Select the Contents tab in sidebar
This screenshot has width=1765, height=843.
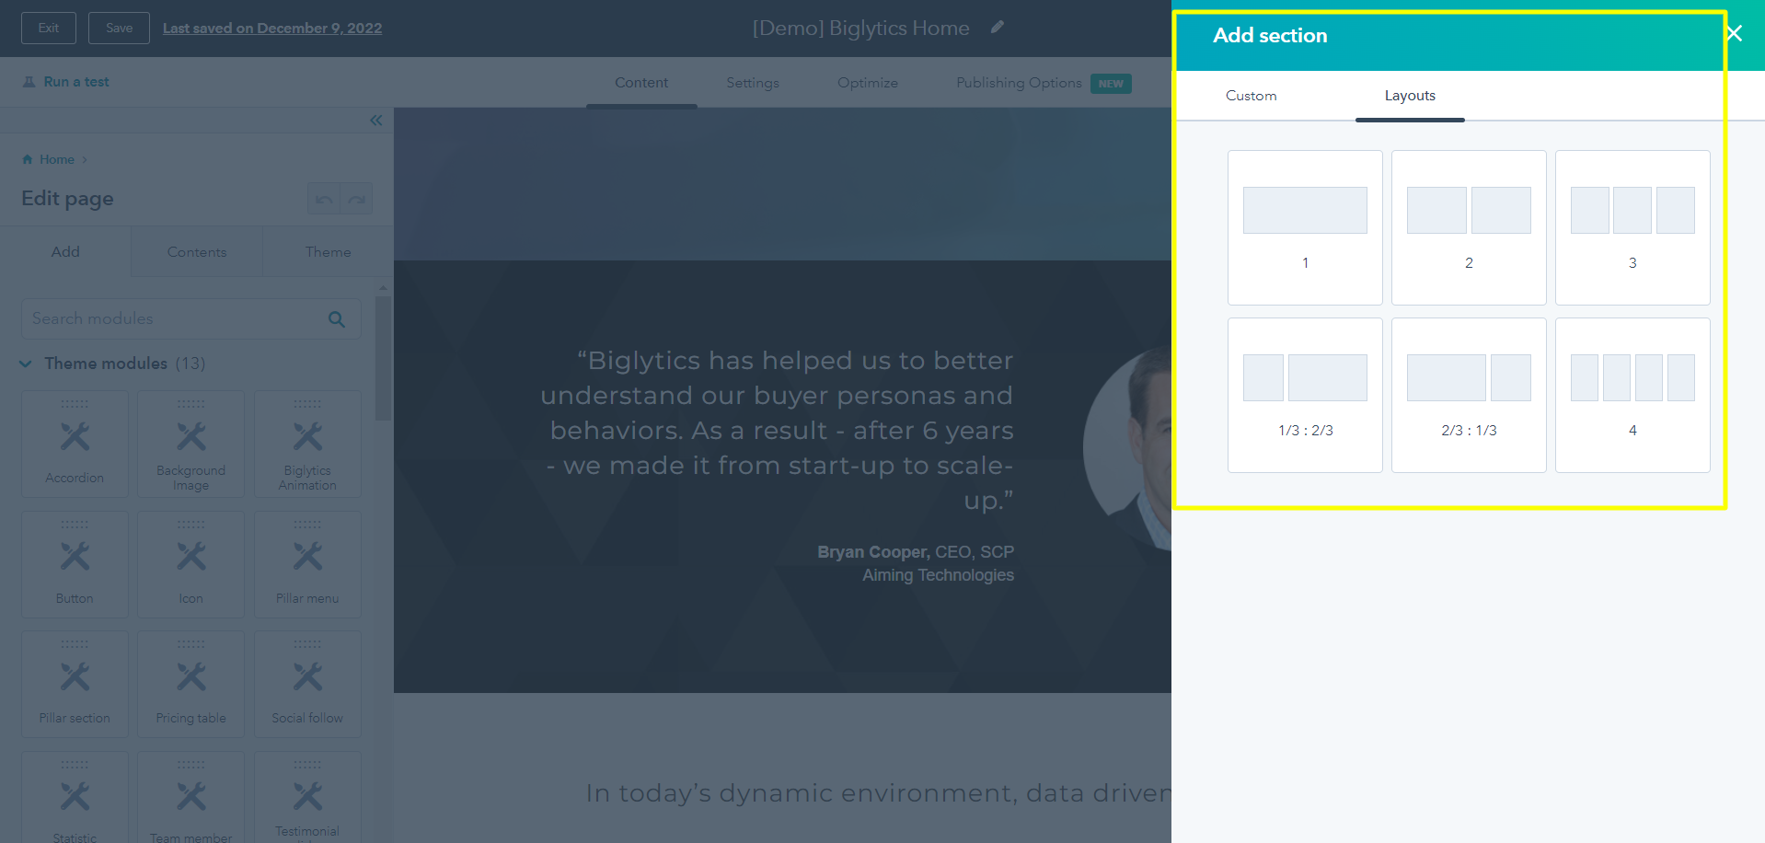click(197, 251)
